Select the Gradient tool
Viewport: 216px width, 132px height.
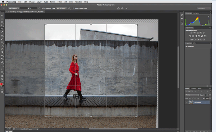2,52
